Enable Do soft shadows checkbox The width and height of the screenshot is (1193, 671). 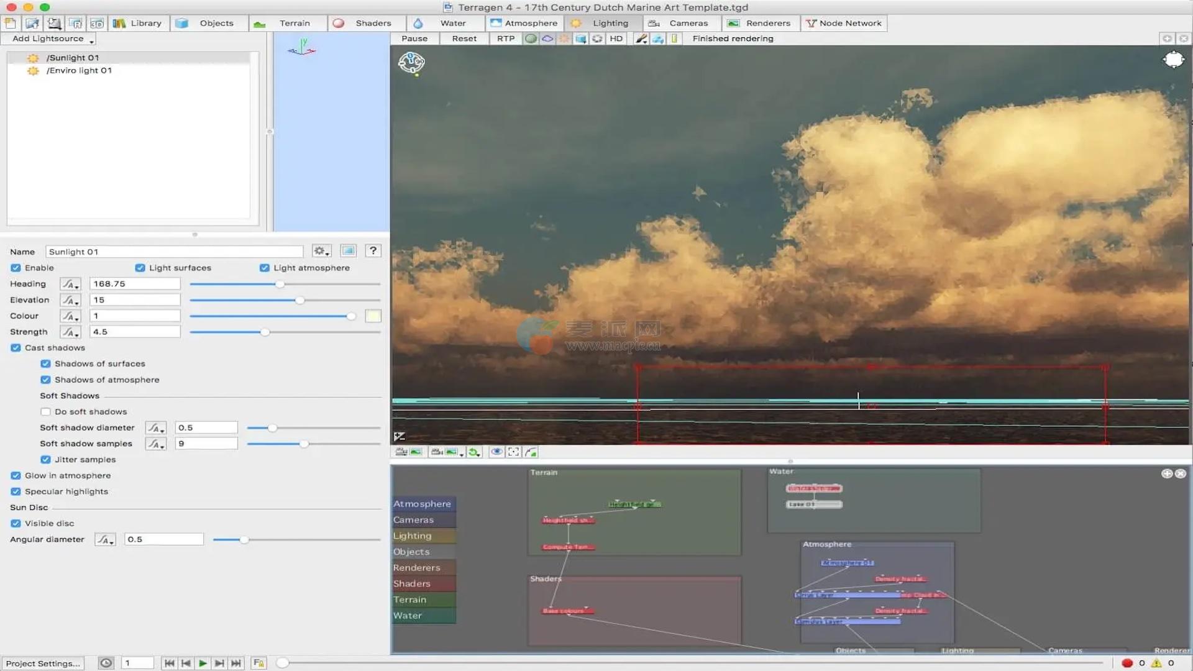[x=45, y=411]
